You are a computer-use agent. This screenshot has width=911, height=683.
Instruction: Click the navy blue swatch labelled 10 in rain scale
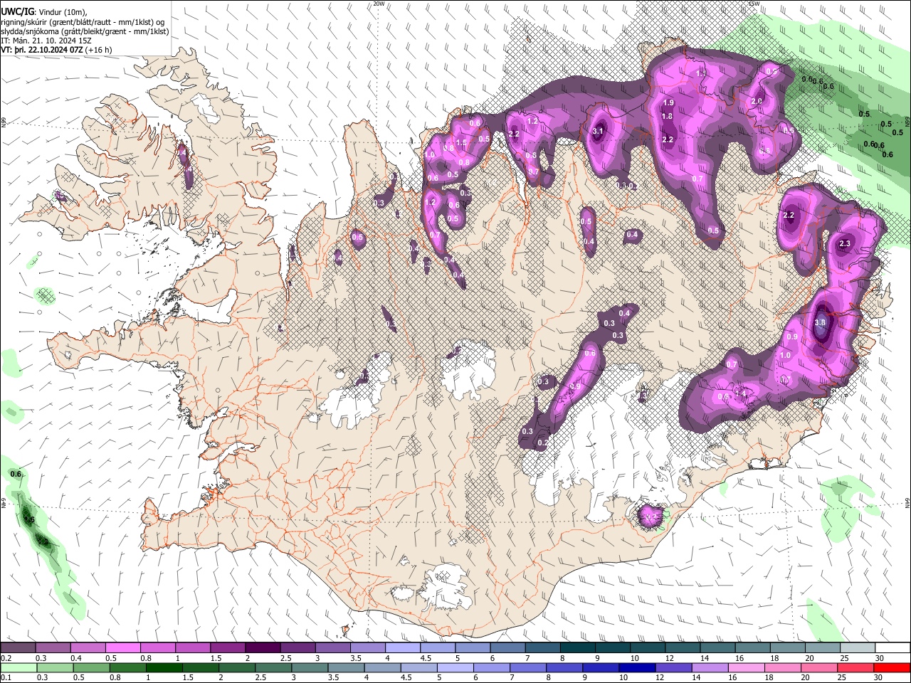(636, 667)
